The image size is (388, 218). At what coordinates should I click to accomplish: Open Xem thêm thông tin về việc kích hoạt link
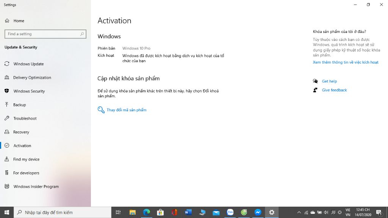pyautogui.click(x=346, y=62)
